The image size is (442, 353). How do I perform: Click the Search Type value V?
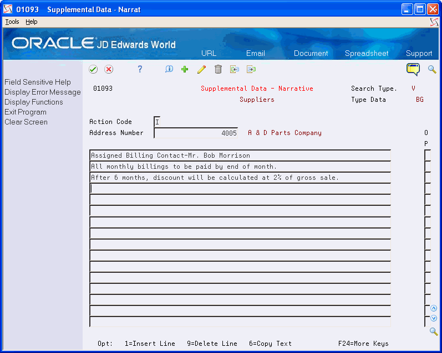(413, 89)
